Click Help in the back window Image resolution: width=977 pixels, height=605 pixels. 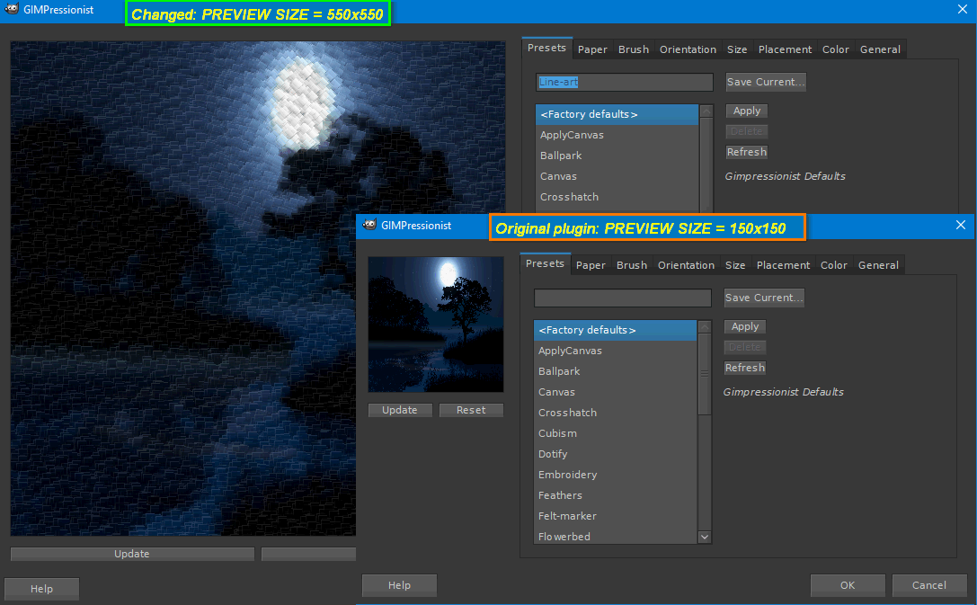point(41,589)
